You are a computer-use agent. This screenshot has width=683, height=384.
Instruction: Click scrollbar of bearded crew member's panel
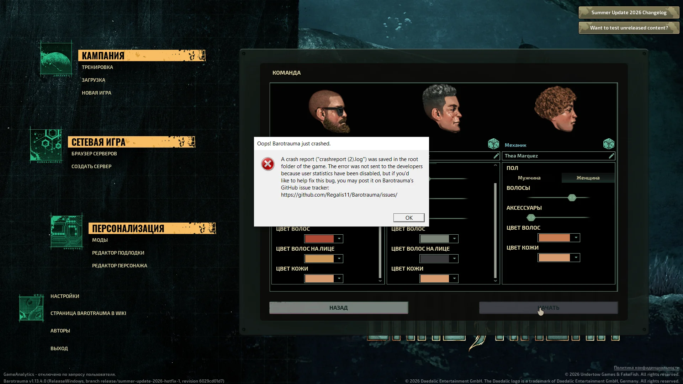380,252
